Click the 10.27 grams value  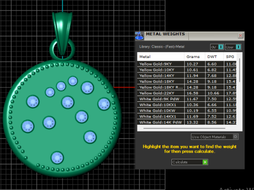192,64
